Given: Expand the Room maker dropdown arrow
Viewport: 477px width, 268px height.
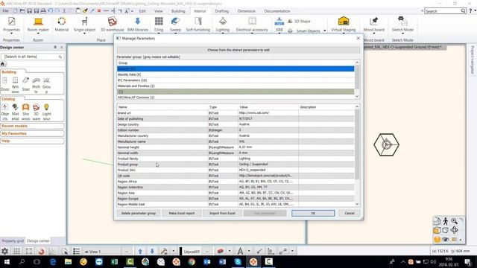Looking at the screenshot, I should 38,33.
